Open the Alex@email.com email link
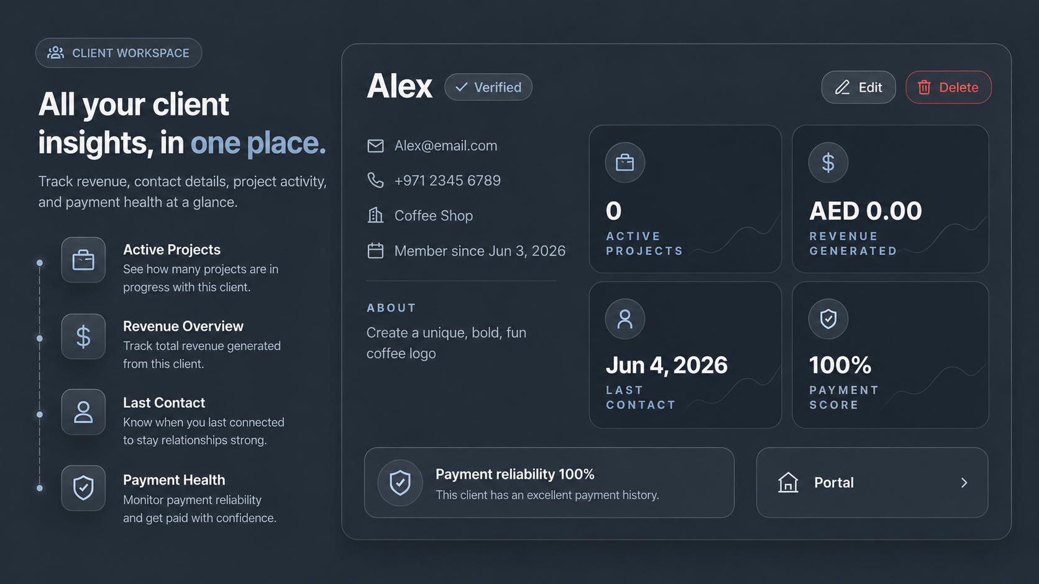The height and width of the screenshot is (584, 1039). (446, 146)
